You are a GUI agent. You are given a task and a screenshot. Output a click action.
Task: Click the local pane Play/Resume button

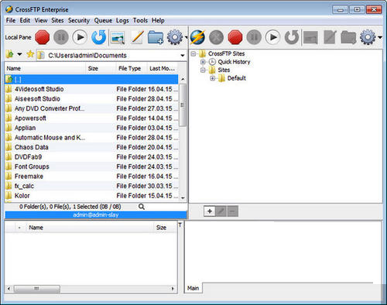click(80, 37)
